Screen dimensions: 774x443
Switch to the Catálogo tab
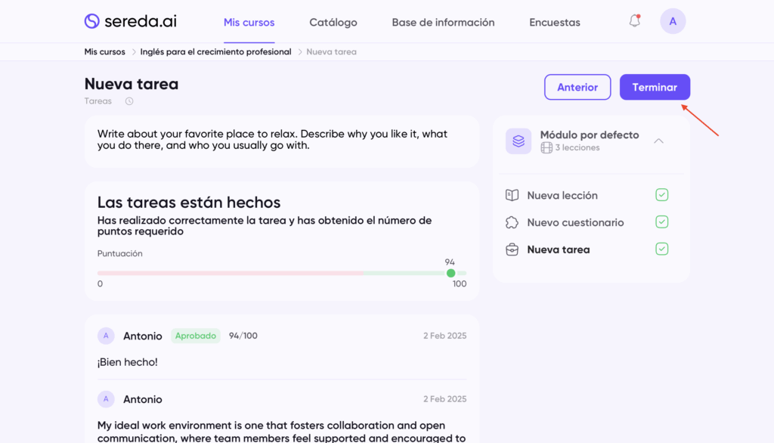click(x=333, y=23)
